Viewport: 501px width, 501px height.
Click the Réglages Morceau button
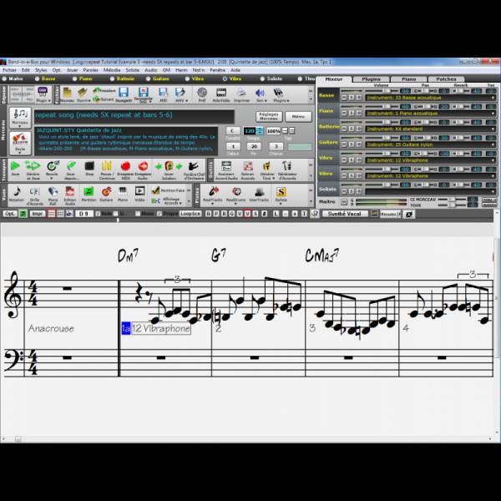[269, 117]
